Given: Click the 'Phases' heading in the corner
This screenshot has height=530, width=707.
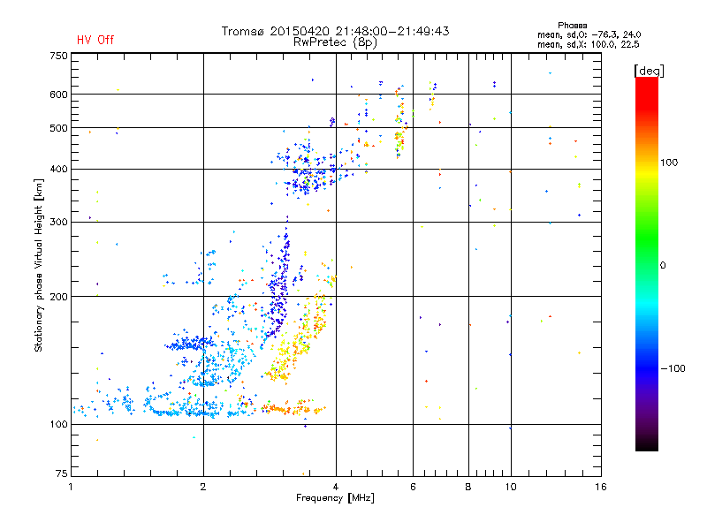Looking at the screenshot, I should point(572,26).
